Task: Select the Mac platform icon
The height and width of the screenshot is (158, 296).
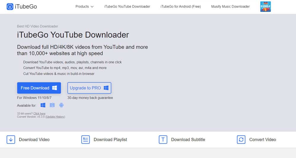Action: (52, 105)
